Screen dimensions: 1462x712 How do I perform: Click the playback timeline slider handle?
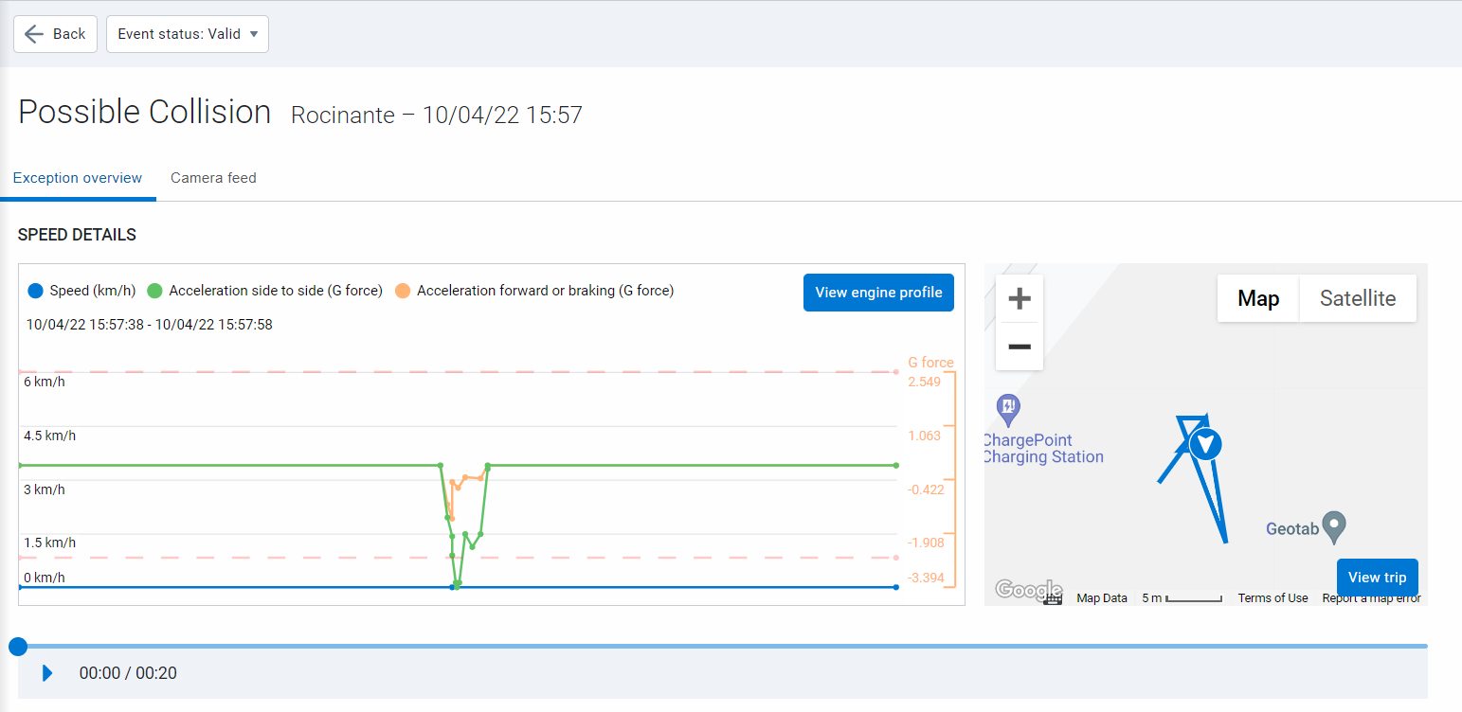pos(18,647)
